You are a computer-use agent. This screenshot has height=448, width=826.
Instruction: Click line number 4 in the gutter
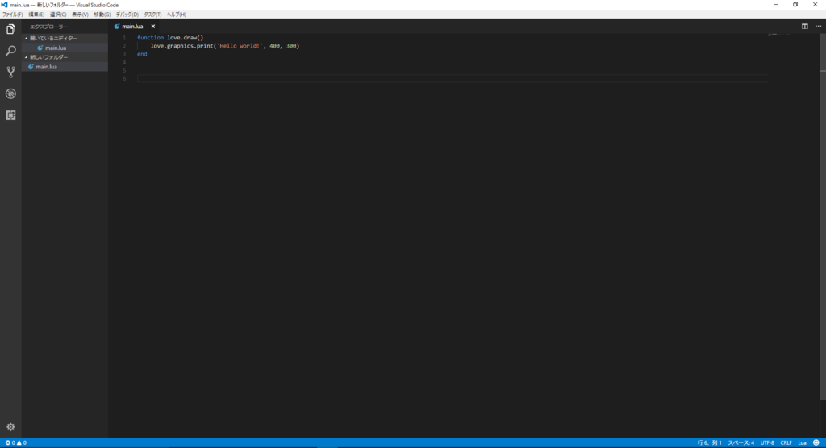[x=124, y=62]
